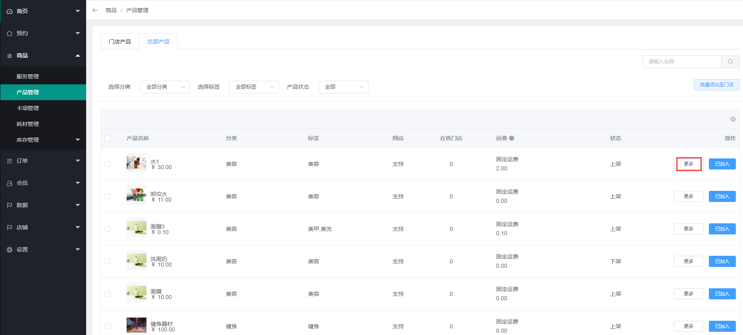Switch to the 门店产品 tab

click(120, 42)
